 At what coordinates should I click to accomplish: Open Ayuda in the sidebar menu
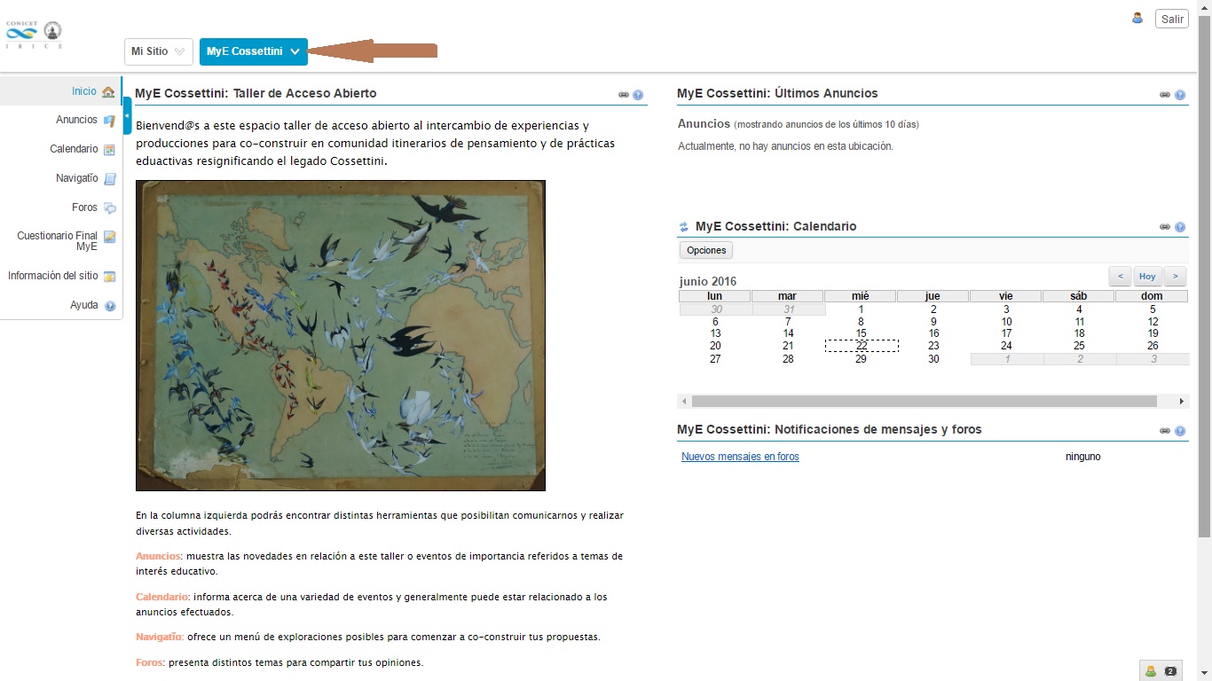point(84,305)
